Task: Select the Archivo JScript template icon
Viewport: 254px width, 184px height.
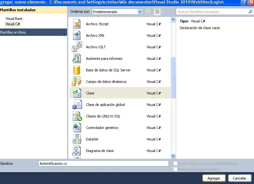Action: pos(77,24)
